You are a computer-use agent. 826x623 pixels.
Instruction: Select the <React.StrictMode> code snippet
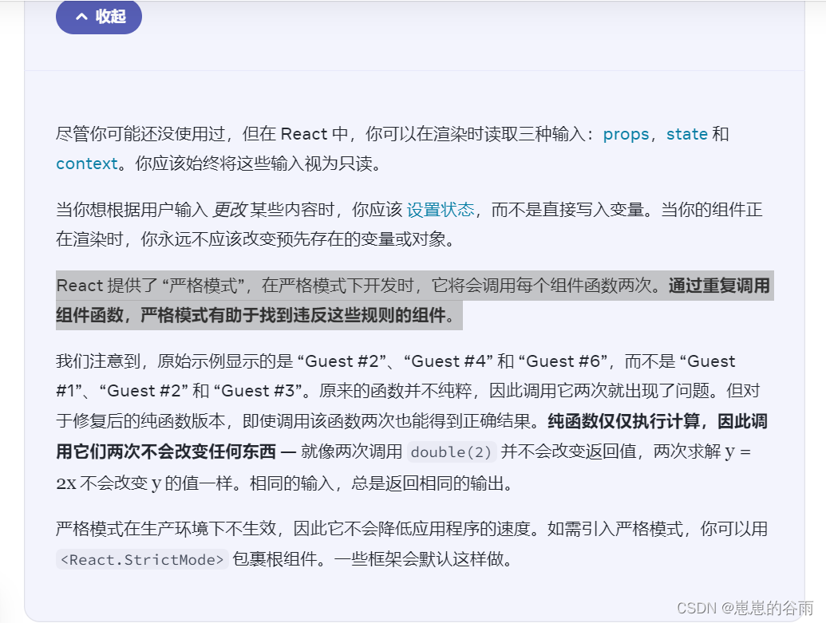tap(141, 560)
